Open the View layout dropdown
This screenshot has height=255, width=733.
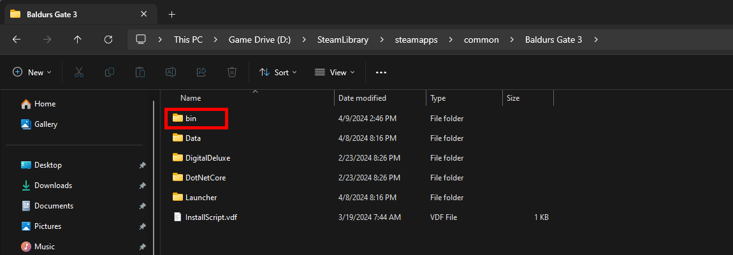pos(335,72)
